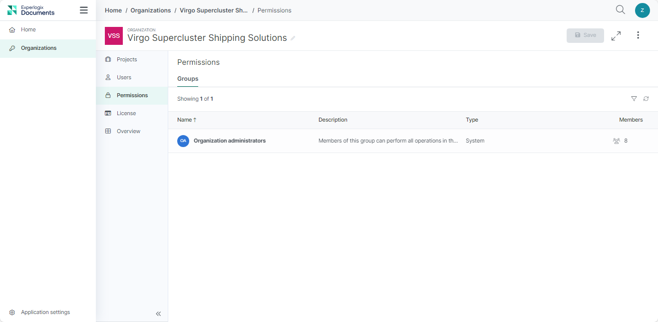Click Home breadcrumb link

coord(113,10)
